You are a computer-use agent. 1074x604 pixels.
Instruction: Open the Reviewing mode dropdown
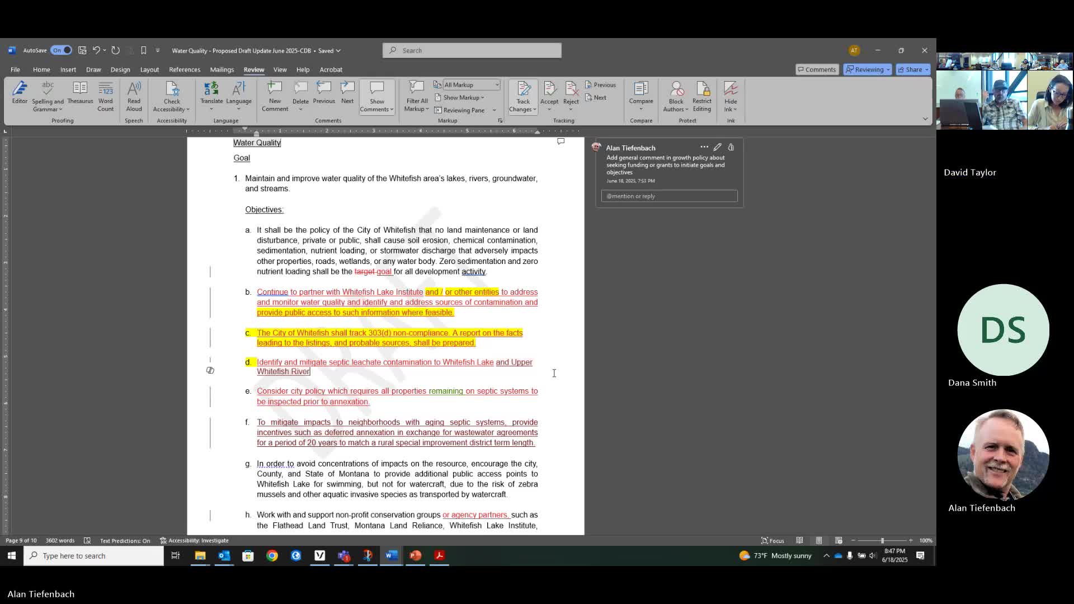[868, 69]
